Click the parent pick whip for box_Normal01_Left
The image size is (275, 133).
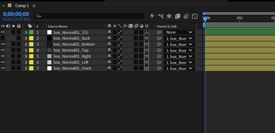pos(159,62)
